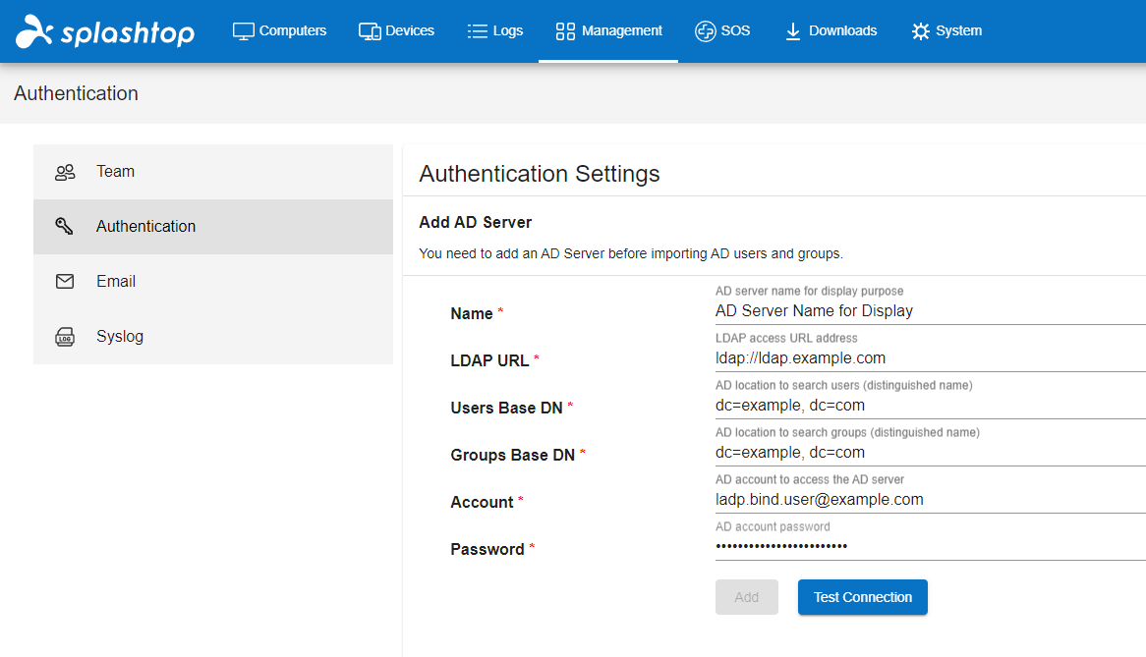Click the Management grid icon
1146x657 pixels.
coord(565,31)
